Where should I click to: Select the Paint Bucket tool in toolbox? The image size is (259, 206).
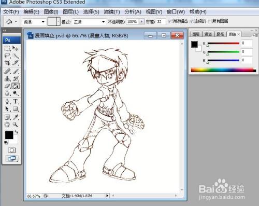click(16, 86)
